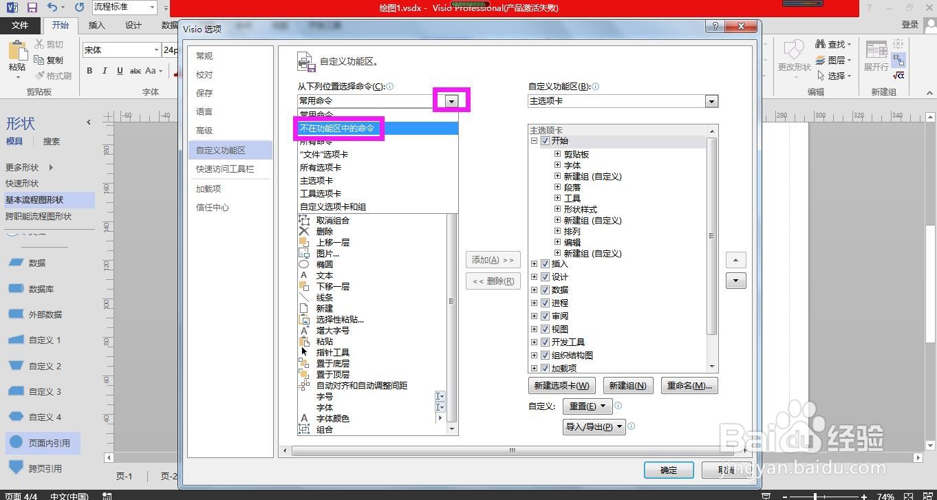
Task: Click the Undo arrow icon
Action: pyautogui.click(x=53, y=7)
